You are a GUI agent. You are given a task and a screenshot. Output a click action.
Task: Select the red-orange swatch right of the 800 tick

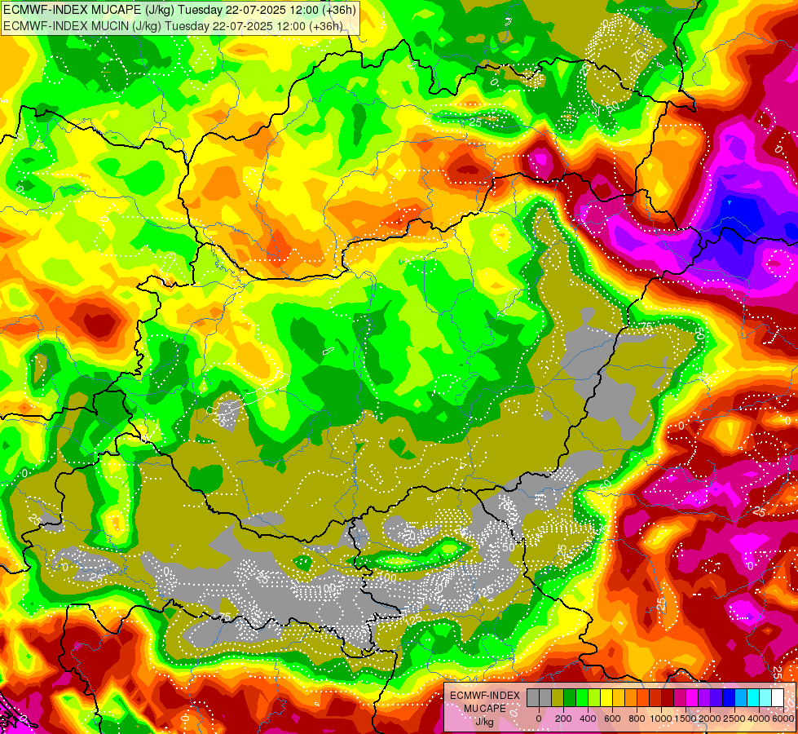pyautogui.click(x=643, y=698)
